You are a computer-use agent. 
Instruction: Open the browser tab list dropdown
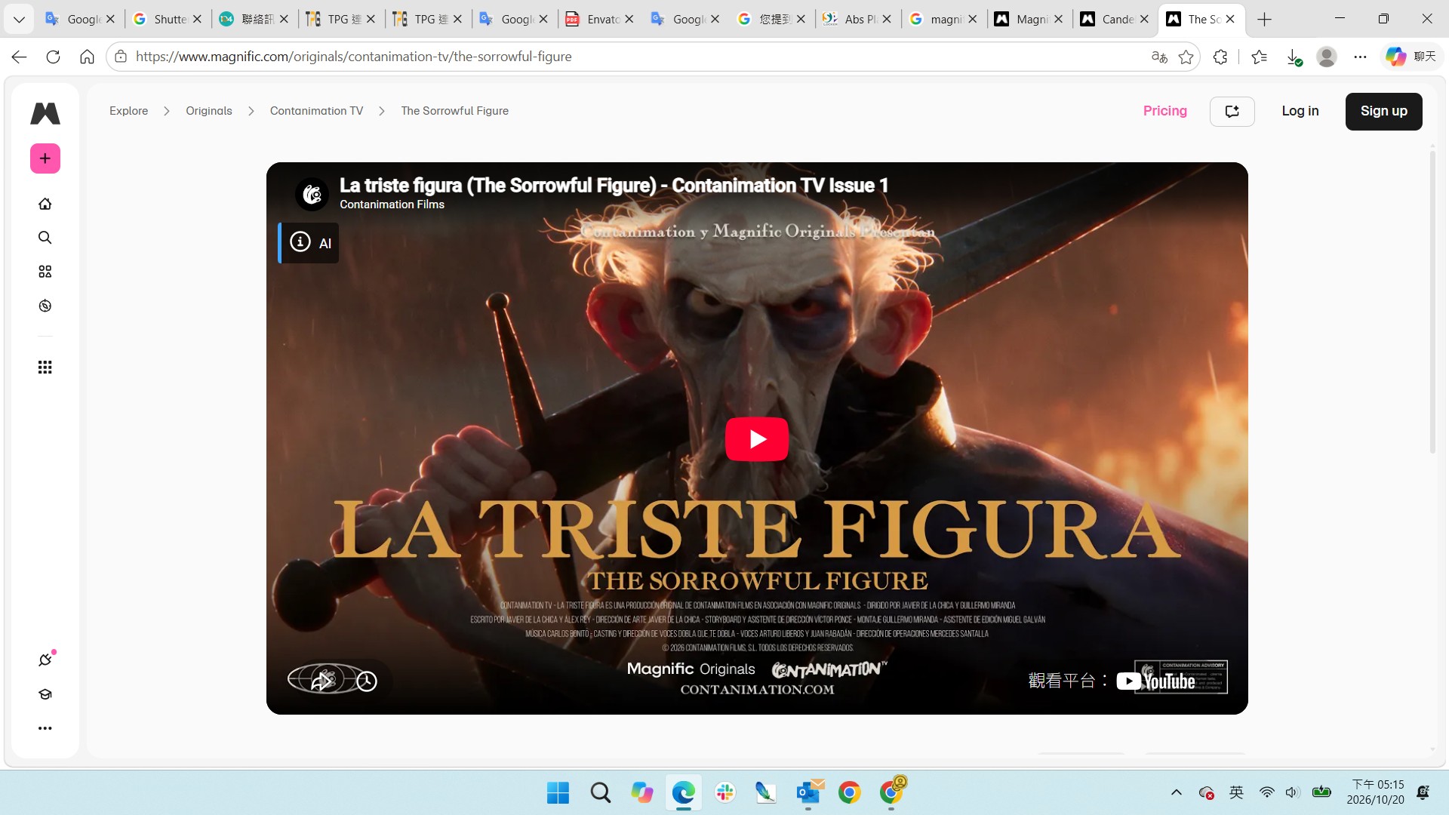(19, 19)
